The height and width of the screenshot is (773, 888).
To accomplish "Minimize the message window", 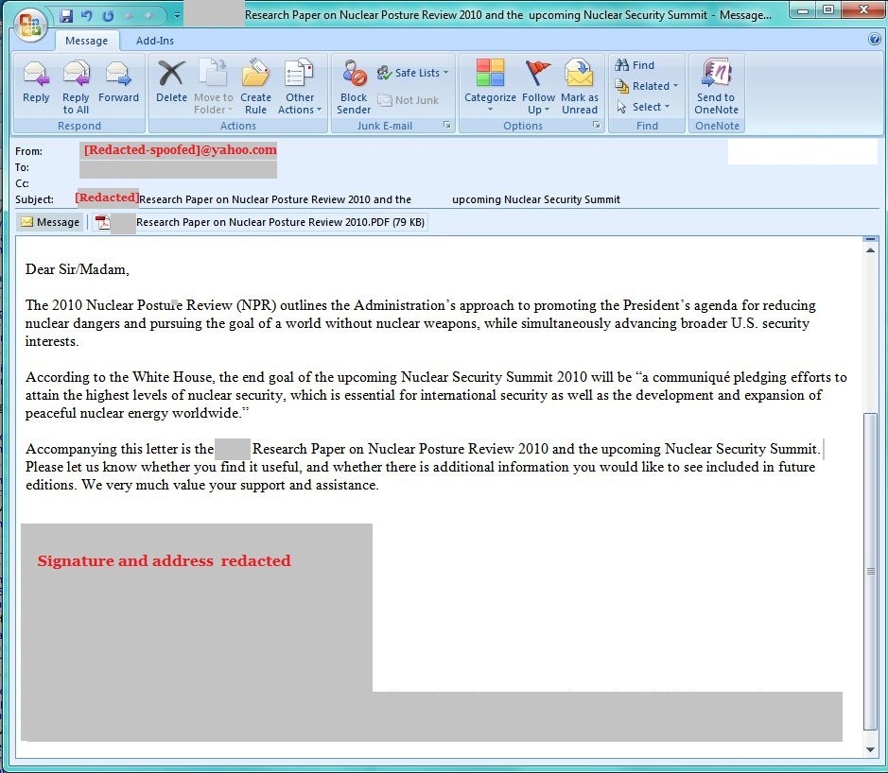I will 803,9.
